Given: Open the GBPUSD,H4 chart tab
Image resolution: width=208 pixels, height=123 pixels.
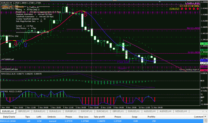Looking at the screenshot, I should click(24, 111).
